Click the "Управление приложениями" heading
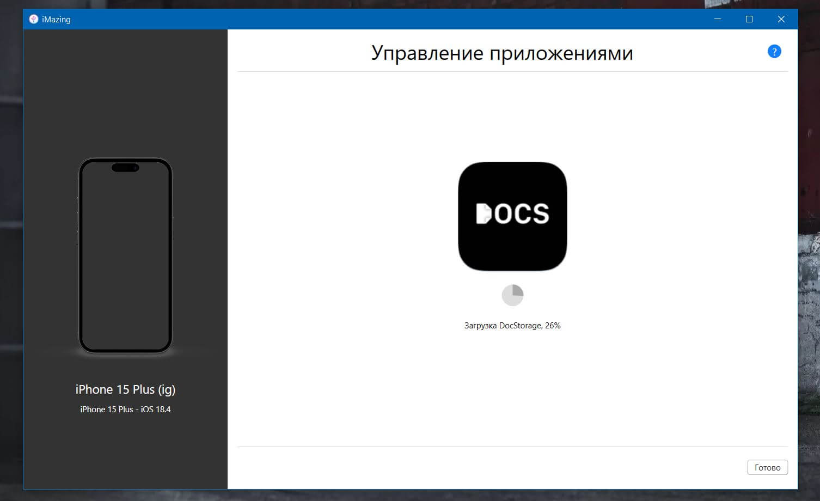820x501 pixels. [502, 53]
